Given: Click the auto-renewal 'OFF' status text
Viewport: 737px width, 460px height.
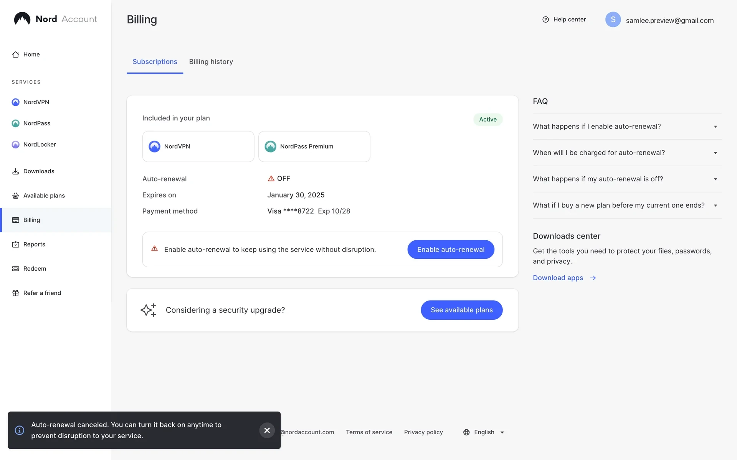Looking at the screenshot, I should pyautogui.click(x=284, y=179).
